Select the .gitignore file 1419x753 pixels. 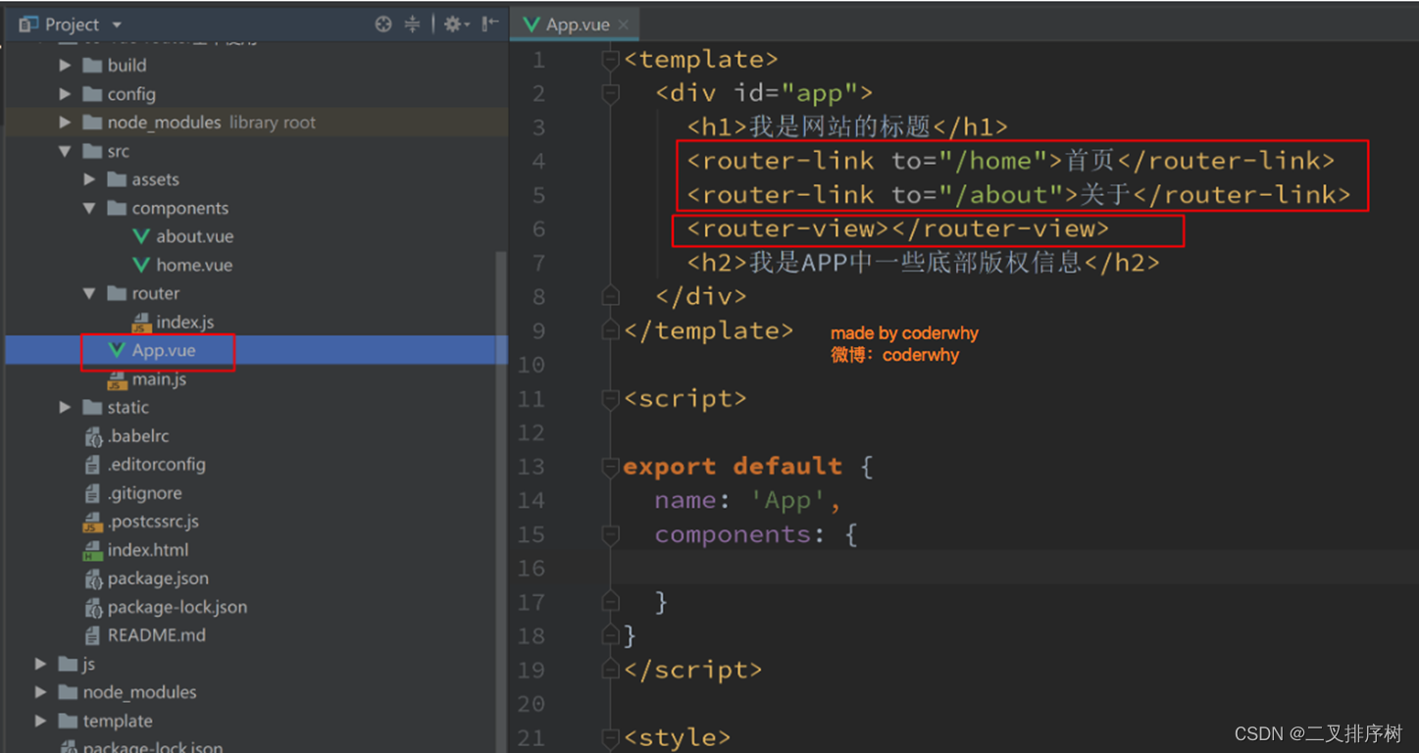point(144,493)
